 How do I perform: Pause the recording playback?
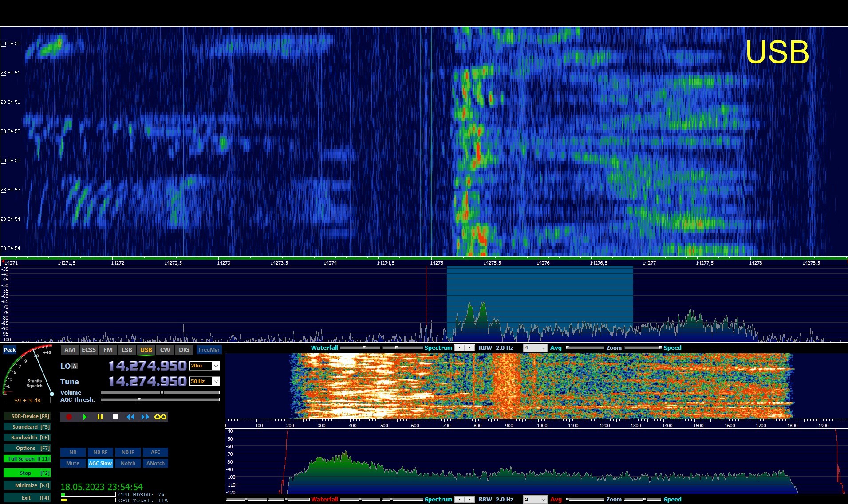[x=100, y=417]
